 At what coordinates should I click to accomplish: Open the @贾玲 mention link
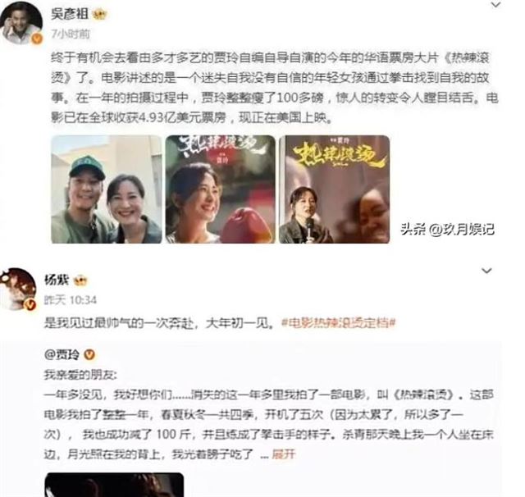click(62, 354)
